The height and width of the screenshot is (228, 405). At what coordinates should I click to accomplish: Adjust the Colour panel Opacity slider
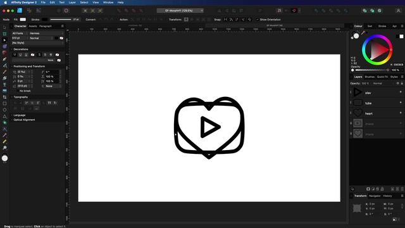(x=371, y=70)
